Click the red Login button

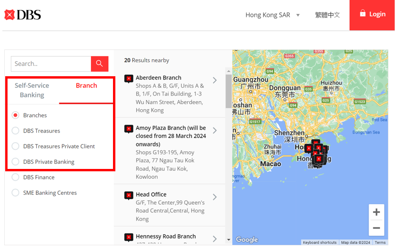pos(372,15)
